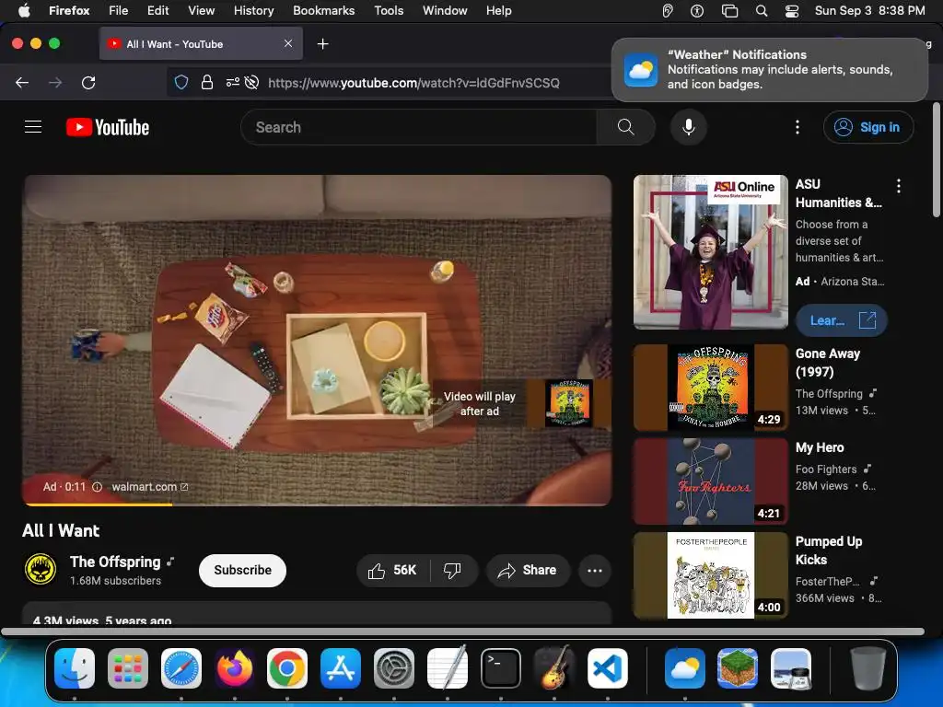Click the Pumped Up Kicks title
Image resolution: width=943 pixels, height=707 pixels.
pyautogui.click(x=829, y=551)
